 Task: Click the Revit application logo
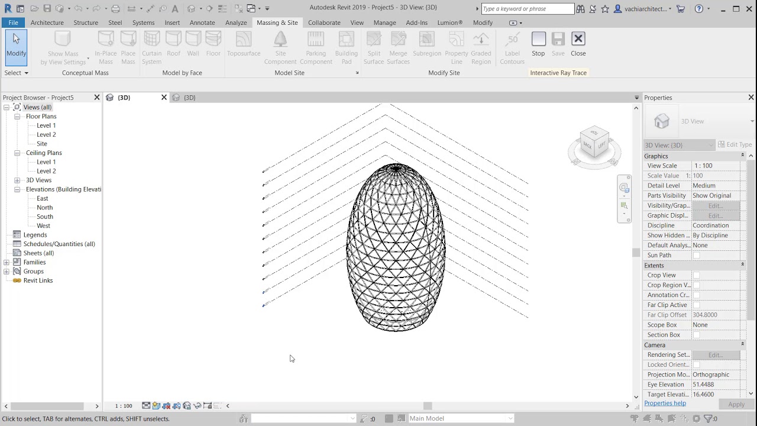(x=8, y=8)
